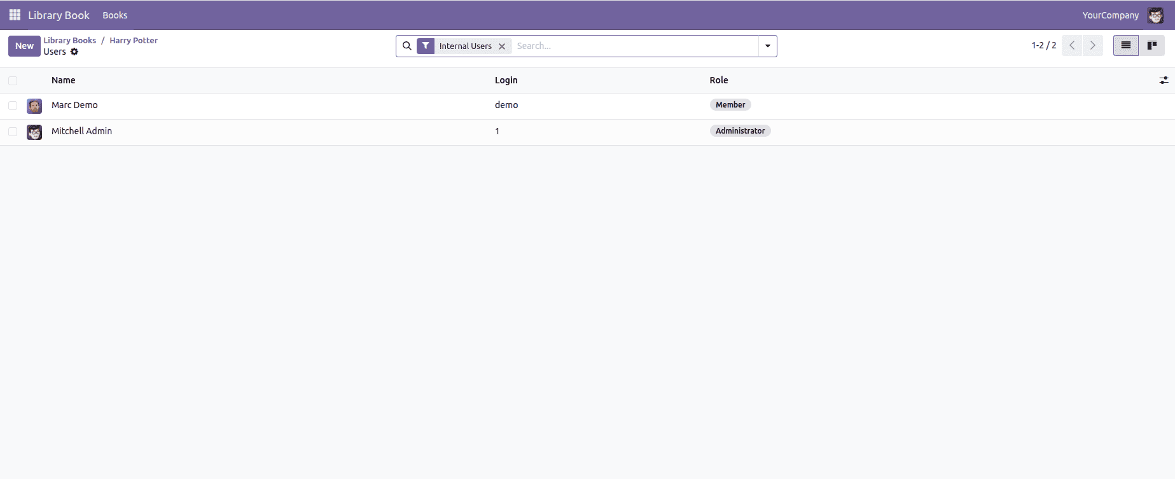Click the New button

[24, 46]
